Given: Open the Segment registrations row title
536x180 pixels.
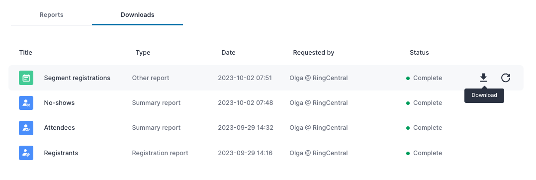Looking at the screenshot, I should [x=77, y=78].
